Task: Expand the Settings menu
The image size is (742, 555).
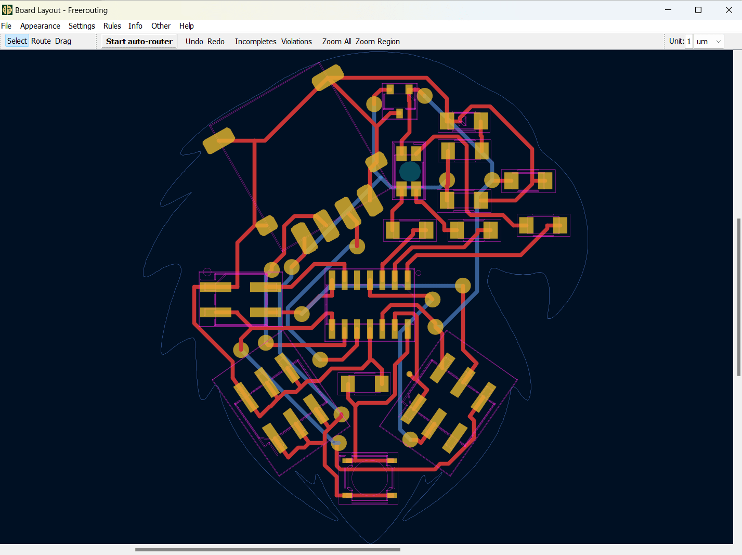Action: click(82, 26)
